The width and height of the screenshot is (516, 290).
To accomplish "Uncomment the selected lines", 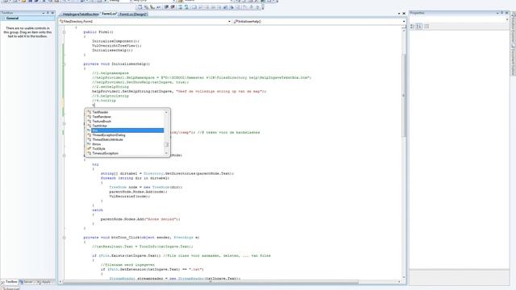I will point(186,7).
